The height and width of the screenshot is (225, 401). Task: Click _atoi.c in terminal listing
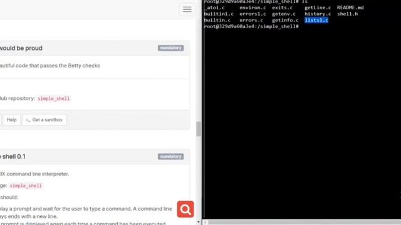[214, 7]
